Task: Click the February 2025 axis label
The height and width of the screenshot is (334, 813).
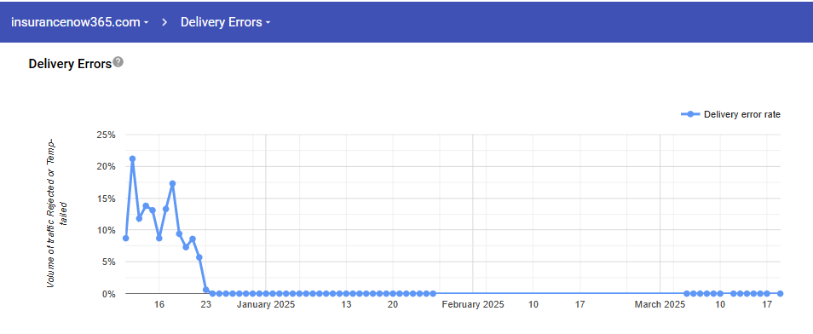Action: (x=473, y=304)
